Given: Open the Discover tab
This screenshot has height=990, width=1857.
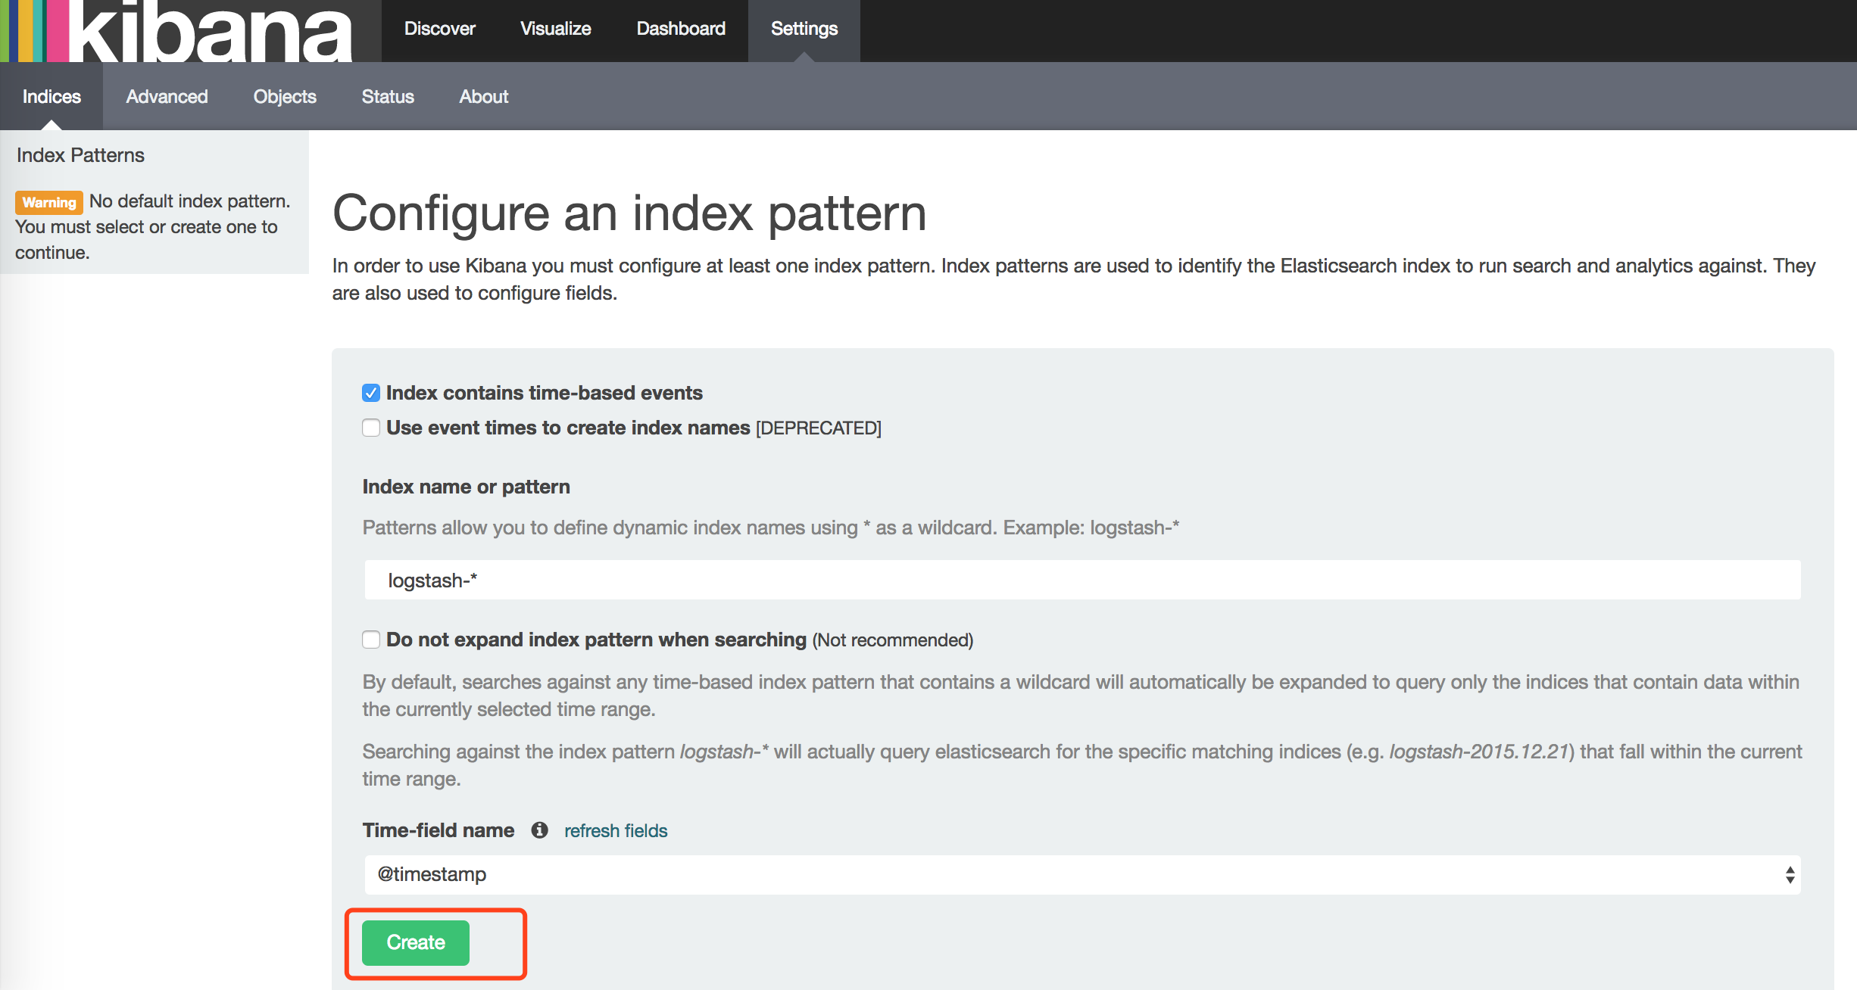Looking at the screenshot, I should tap(439, 29).
